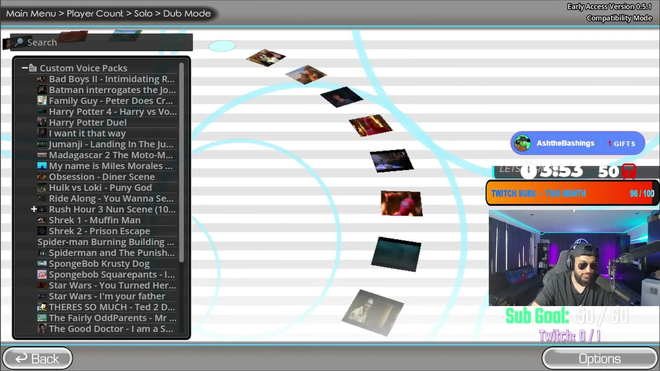
Task: Pick the Family Guy row's small icon
Action: pos(42,101)
